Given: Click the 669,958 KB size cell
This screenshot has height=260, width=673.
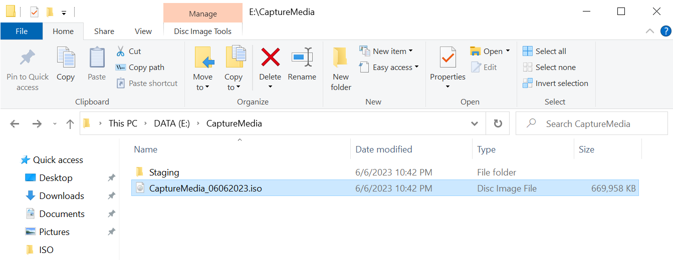Looking at the screenshot, I should 614,188.
